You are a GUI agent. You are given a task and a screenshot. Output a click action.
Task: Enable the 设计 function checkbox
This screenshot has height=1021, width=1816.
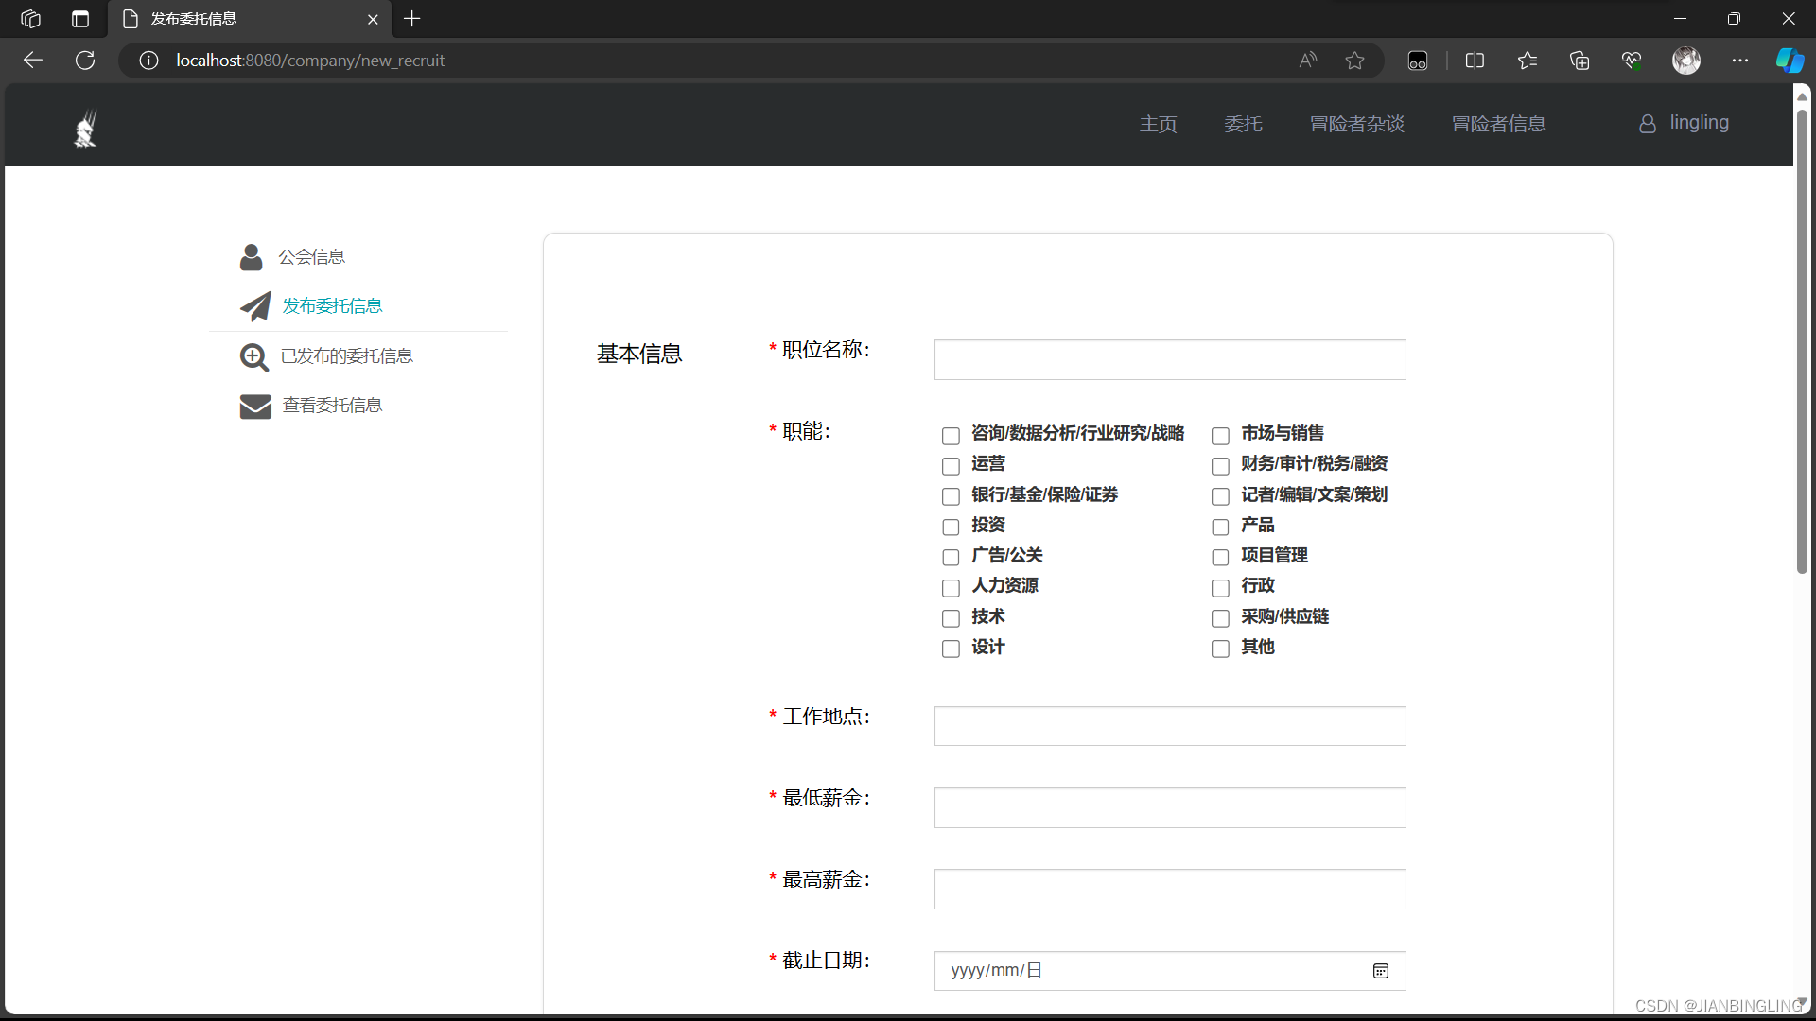[x=951, y=649]
